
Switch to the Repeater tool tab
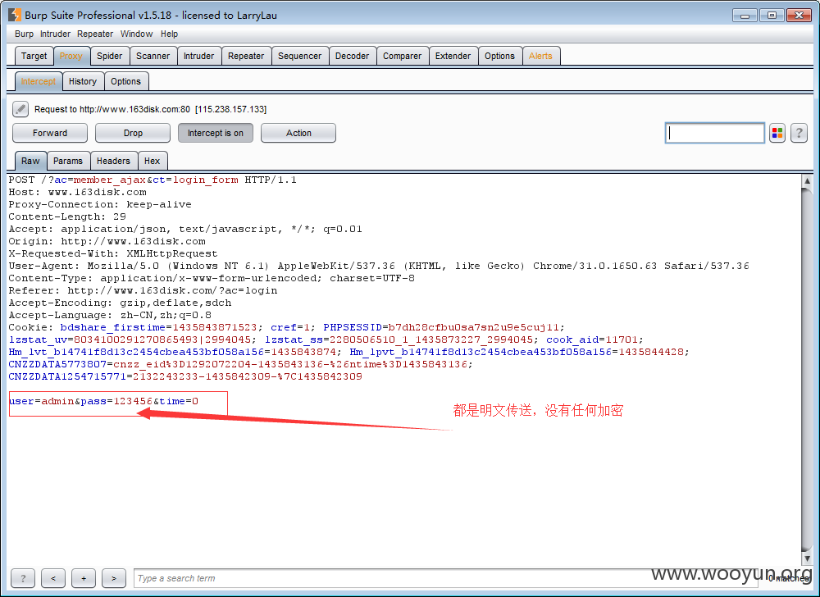[246, 56]
